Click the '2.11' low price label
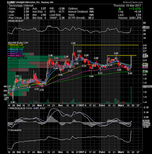The width and height of the screenshot is (152, 154). point(100,73)
